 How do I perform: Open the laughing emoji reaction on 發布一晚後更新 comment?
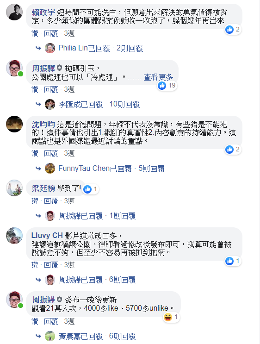168,317
